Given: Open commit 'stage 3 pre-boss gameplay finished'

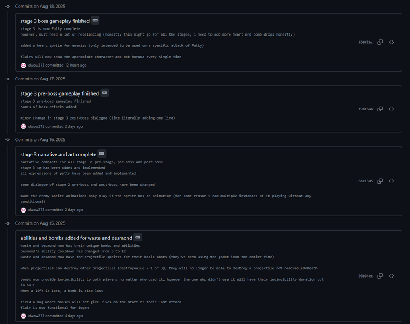Looking at the screenshot, I should (60, 93).
